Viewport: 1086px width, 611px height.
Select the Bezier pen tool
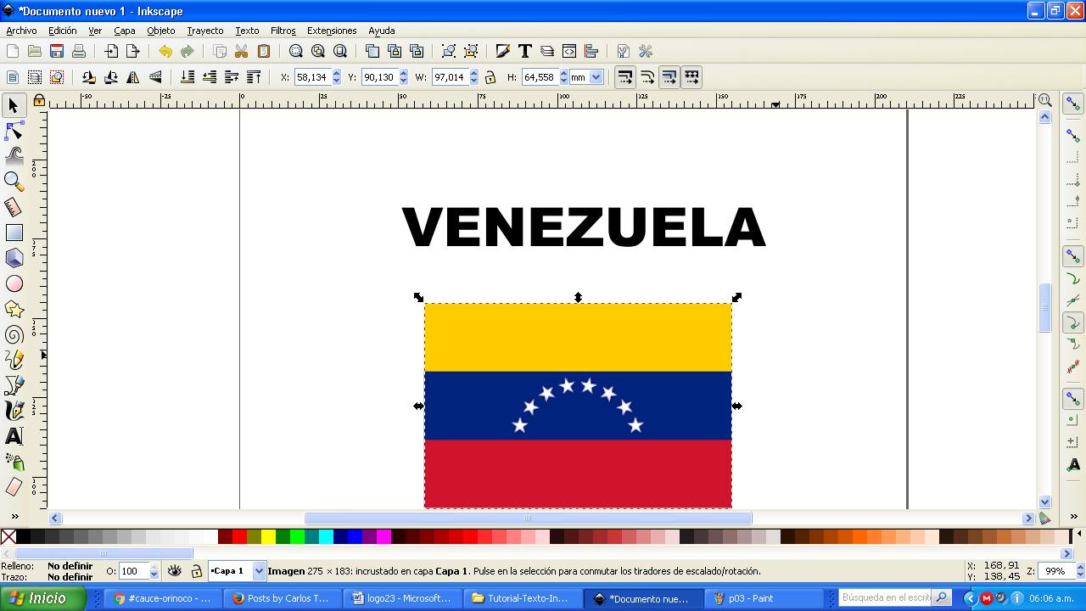[x=14, y=385]
